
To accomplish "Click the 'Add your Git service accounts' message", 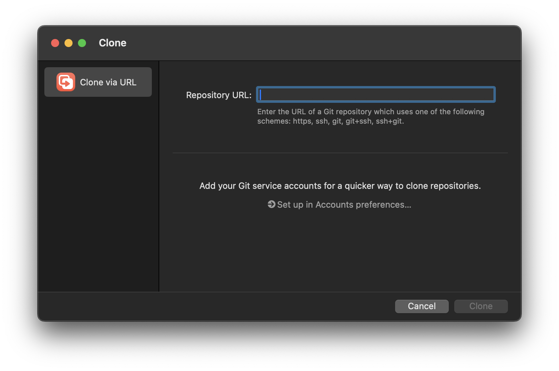I will 340,186.
